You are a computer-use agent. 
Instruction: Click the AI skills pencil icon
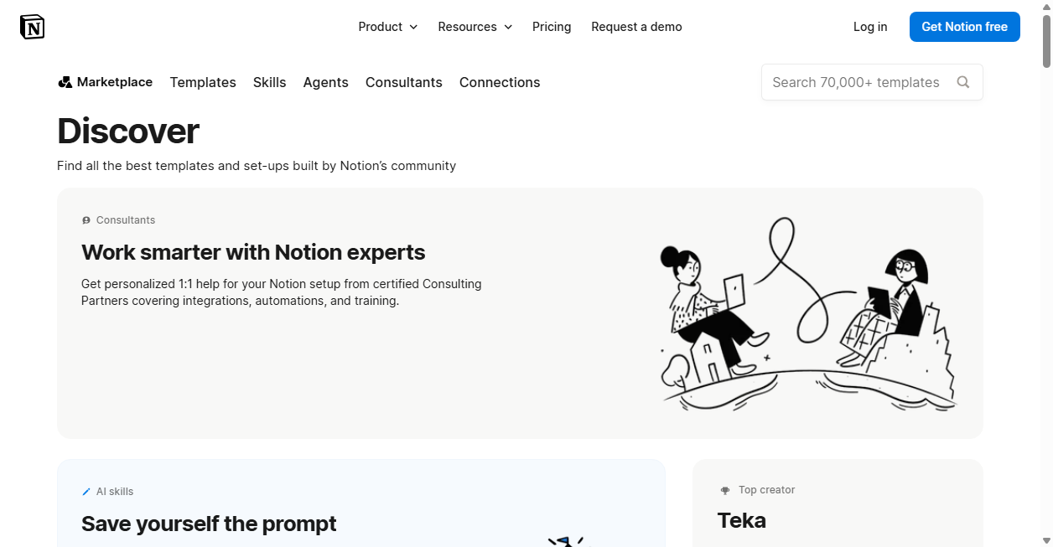86,492
